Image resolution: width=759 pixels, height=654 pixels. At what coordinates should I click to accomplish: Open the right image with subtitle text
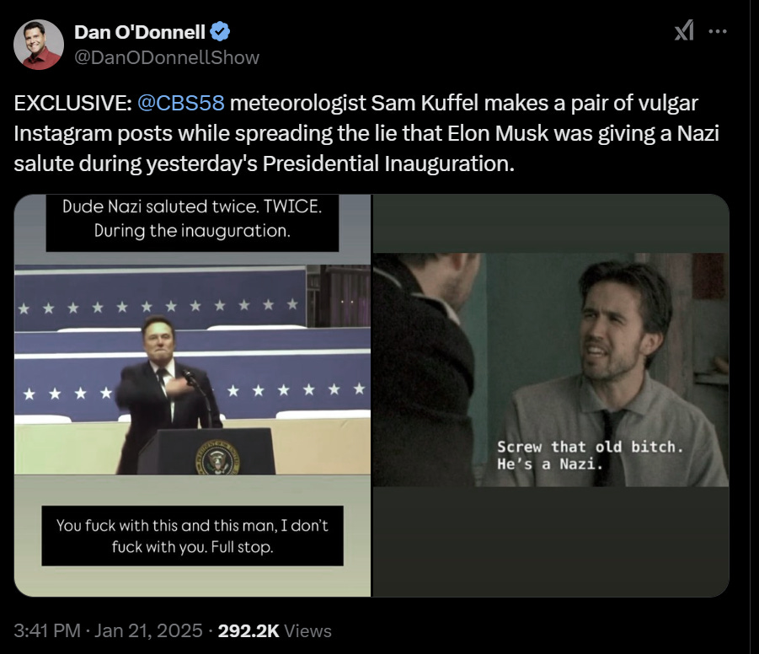click(551, 395)
